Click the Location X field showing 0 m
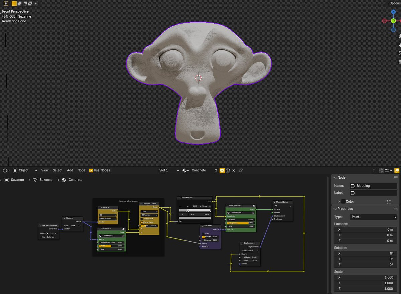Viewport: 401px width, 294px height. 366,230
